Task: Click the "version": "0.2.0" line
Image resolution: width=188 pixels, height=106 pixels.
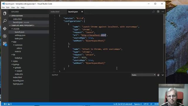Action: (74, 18)
